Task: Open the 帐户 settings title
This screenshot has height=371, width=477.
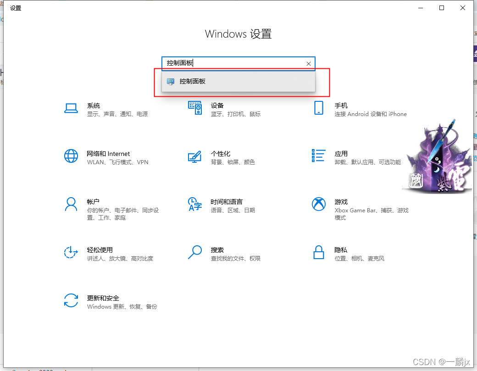Action: 93,202
